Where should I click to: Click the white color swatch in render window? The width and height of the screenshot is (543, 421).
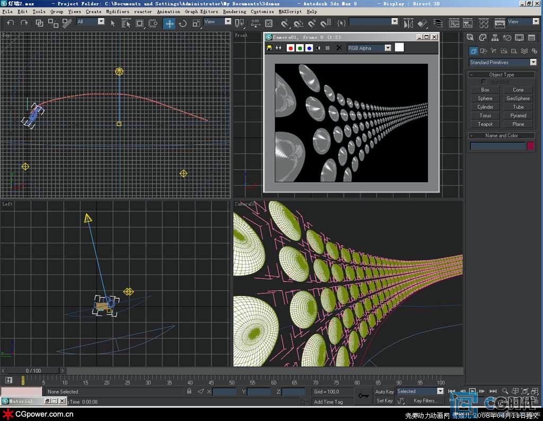click(399, 47)
